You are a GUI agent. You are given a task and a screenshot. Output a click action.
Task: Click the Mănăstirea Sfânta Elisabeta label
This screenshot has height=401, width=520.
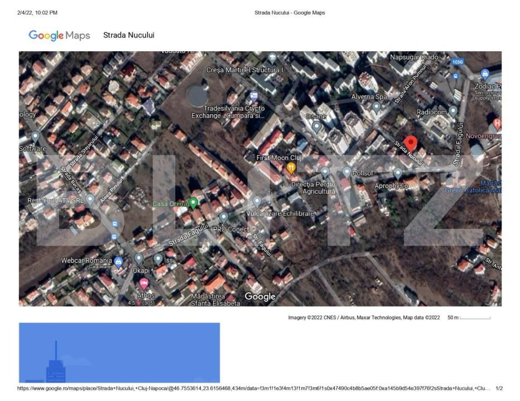click(215, 300)
